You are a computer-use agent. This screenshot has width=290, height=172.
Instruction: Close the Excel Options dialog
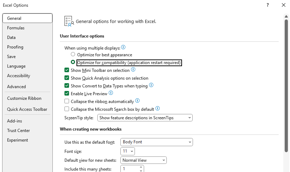tap(284, 5)
